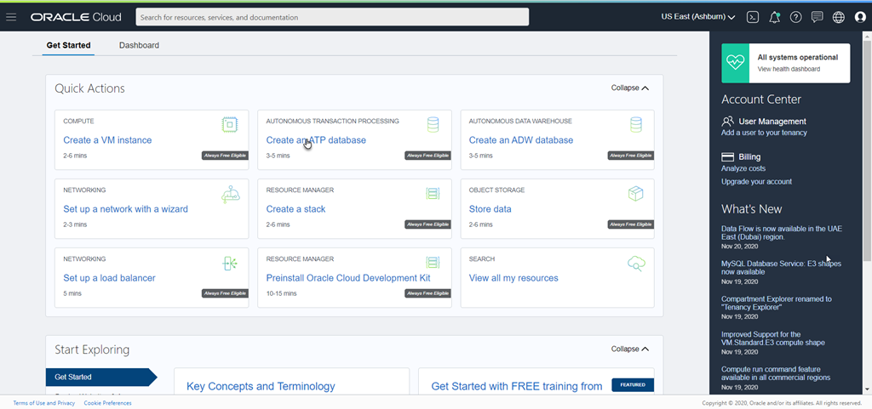Click the Search cloud magnifier icon
The image size is (872, 409).
635,264
